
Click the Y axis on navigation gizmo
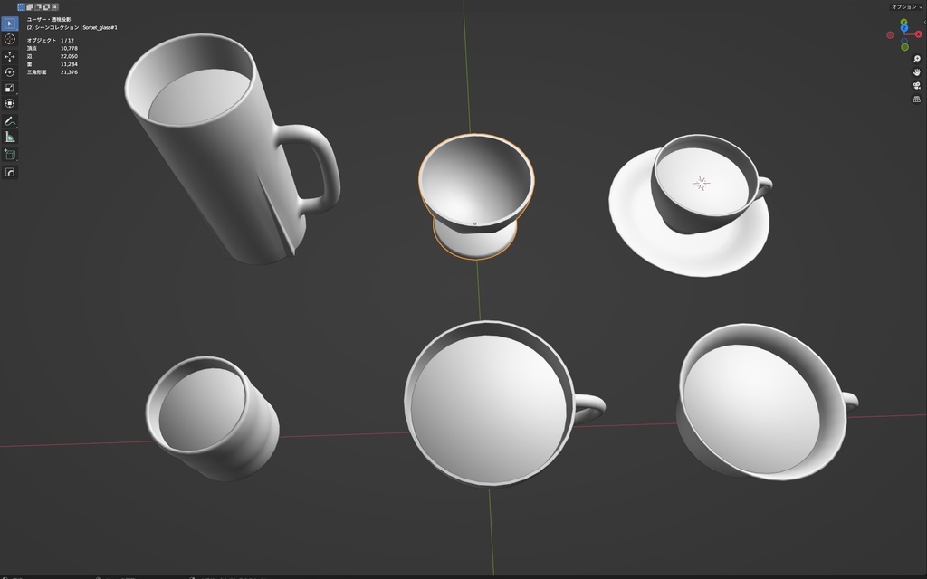click(x=903, y=23)
